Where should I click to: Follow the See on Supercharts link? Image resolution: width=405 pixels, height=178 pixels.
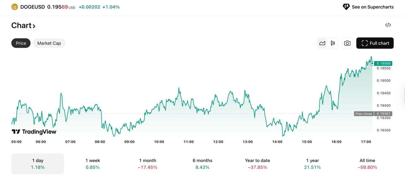point(372,7)
